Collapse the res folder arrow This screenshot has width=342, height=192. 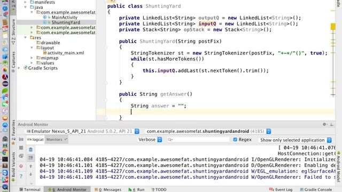pyautogui.click(x=26, y=38)
